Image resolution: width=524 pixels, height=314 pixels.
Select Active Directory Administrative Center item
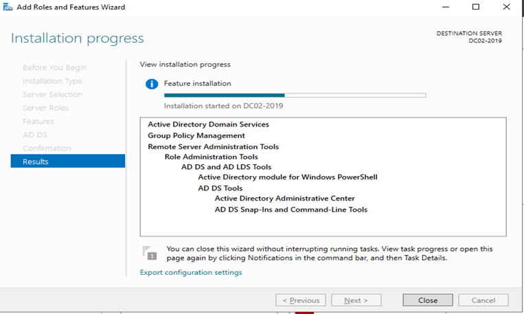pyautogui.click(x=284, y=199)
